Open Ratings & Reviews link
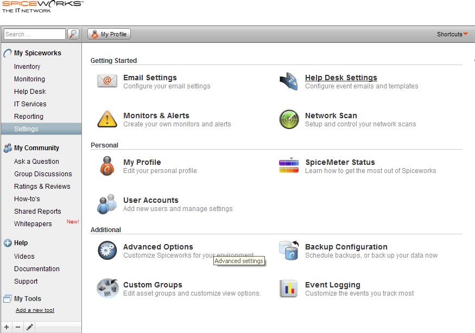This screenshot has height=333, width=475. (x=42, y=187)
